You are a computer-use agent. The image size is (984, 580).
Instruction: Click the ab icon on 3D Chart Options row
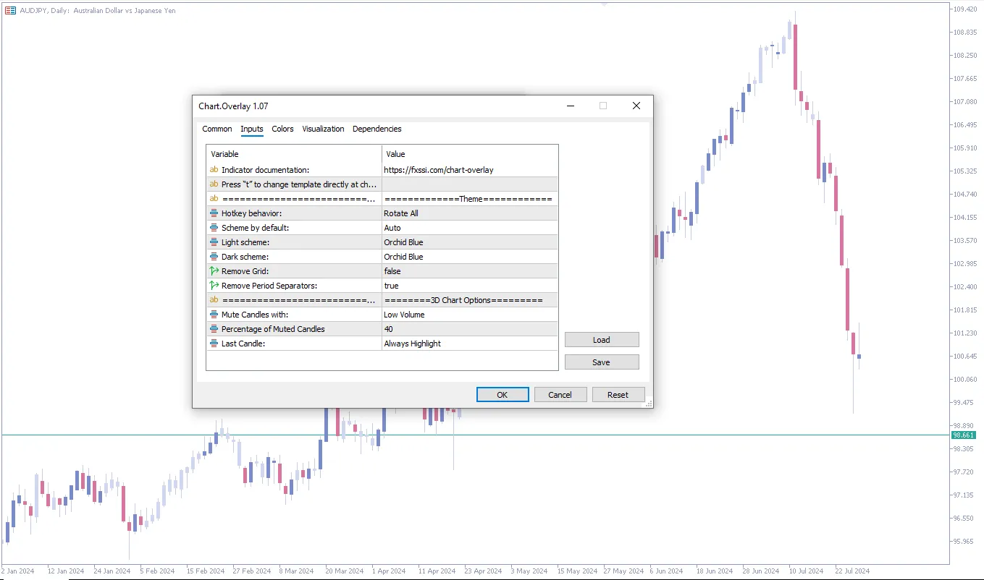pyautogui.click(x=214, y=299)
